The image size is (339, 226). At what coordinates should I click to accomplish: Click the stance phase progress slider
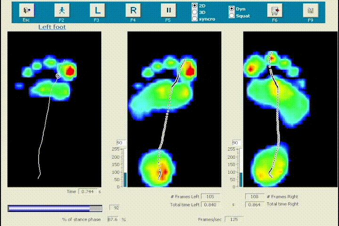click(x=55, y=208)
